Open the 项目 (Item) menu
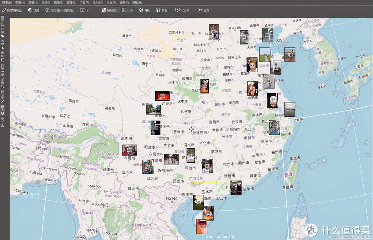373x240 pixels. (46, 2)
